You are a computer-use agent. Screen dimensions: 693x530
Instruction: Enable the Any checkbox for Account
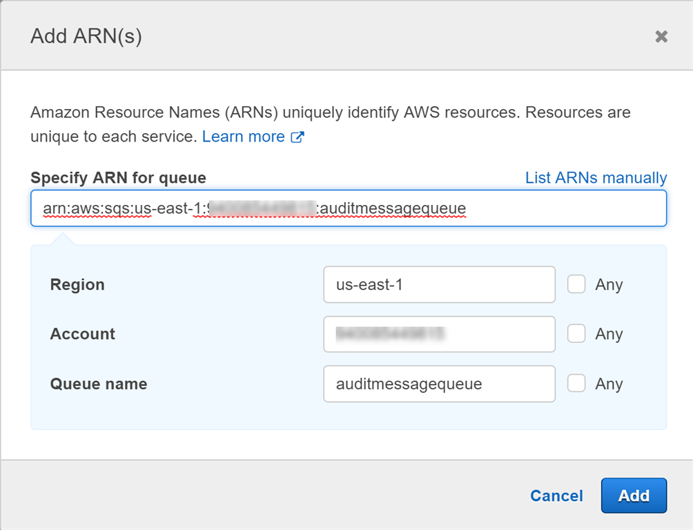click(x=577, y=333)
